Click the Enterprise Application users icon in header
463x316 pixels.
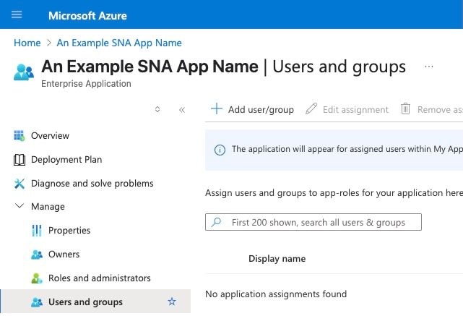(24, 72)
